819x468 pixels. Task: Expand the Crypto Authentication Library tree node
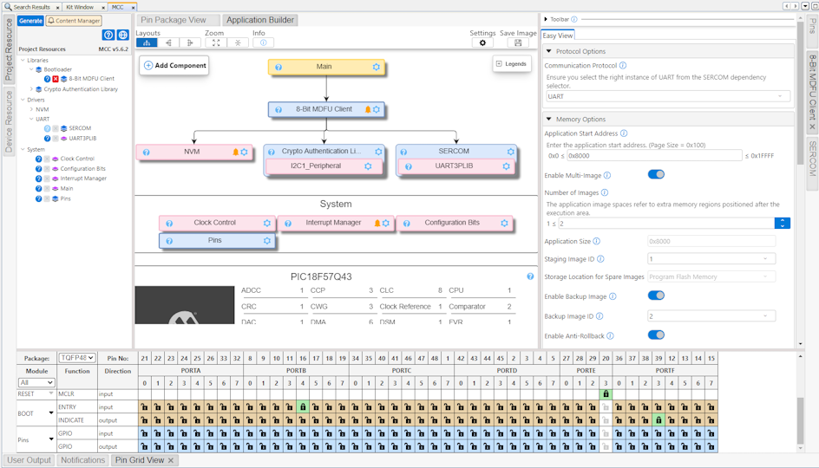click(x=32, y=89)
